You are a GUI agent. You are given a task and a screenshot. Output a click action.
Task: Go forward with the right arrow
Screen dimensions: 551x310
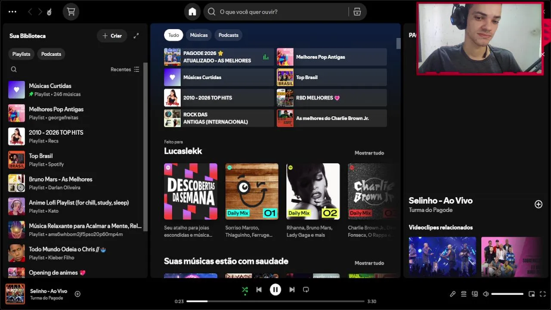[x=40, y=12]
